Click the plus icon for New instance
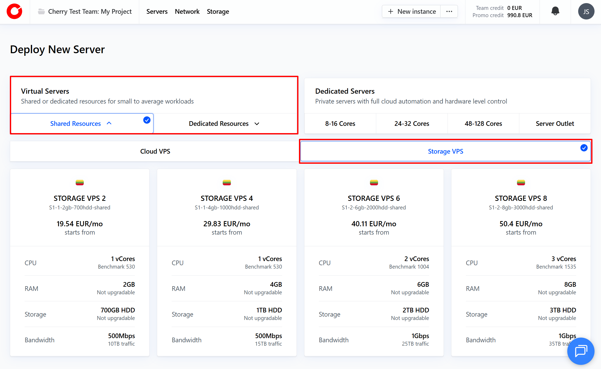Screen dimensions: 601x369 coord(390,11)
